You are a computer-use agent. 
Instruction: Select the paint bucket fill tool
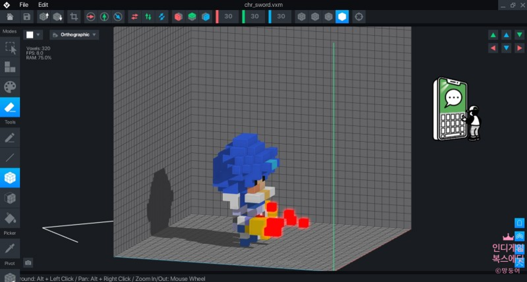(x=10, y=218)
